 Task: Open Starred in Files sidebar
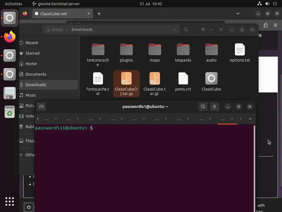[48, 53]
